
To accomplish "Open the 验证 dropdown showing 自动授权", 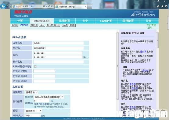I will point(34,111).
